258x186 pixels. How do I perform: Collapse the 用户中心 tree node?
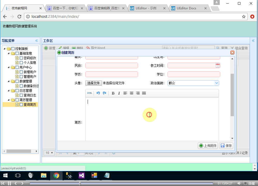click(9, 67)
